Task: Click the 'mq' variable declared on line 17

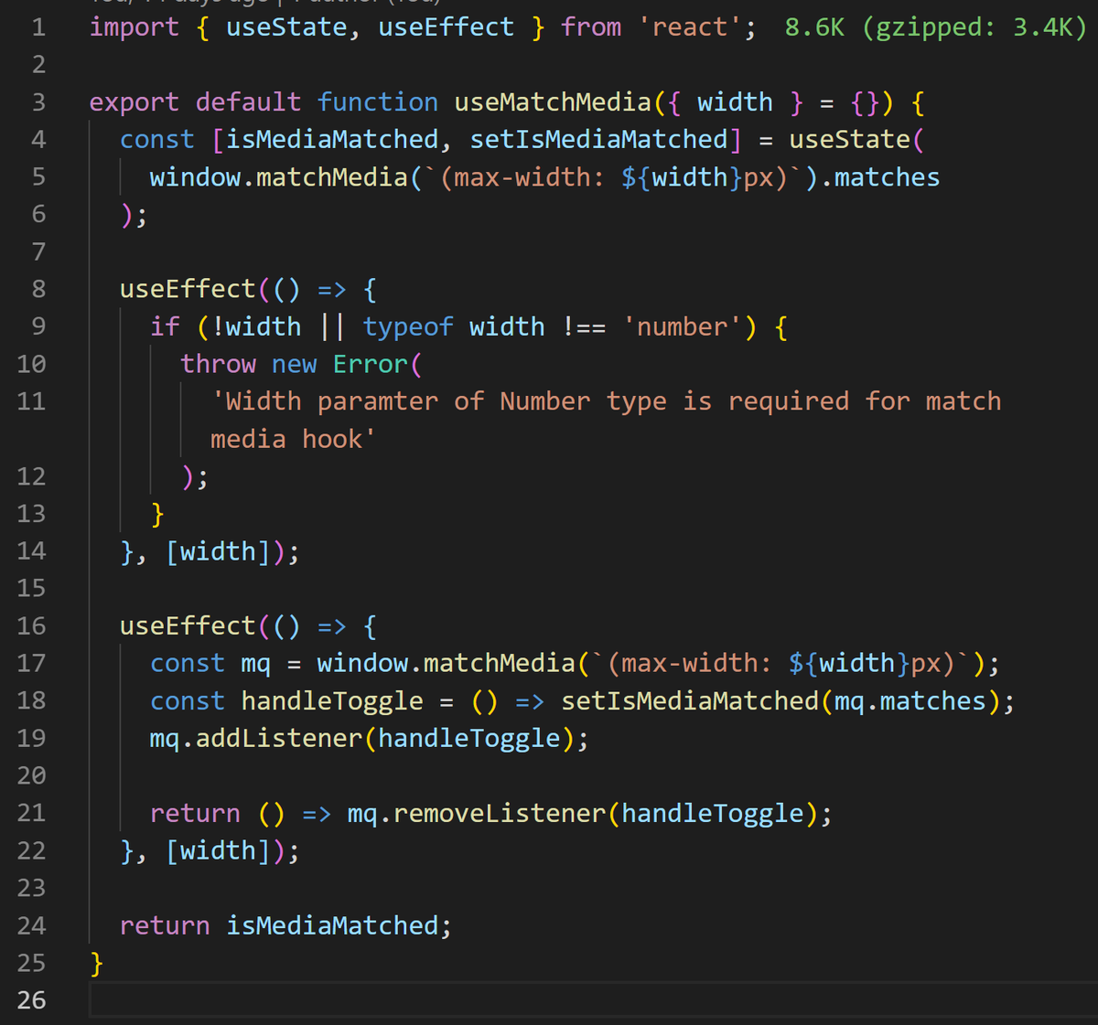Action: coord(255,665)
